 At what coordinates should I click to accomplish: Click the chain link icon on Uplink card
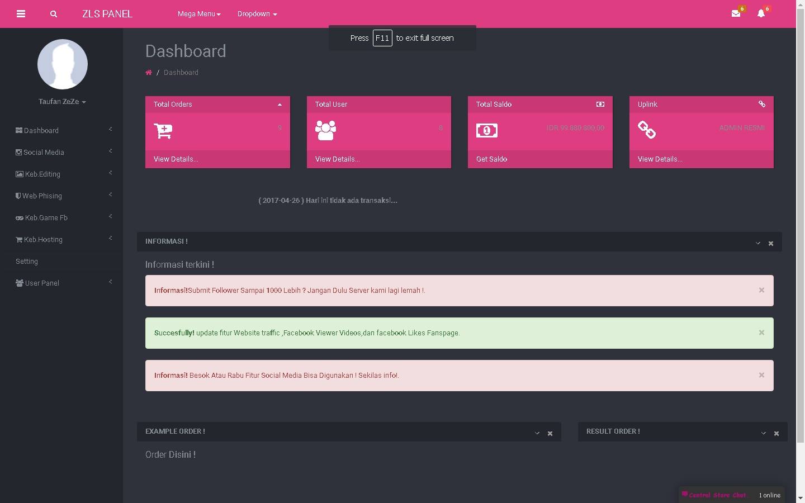tap(647, 131)
